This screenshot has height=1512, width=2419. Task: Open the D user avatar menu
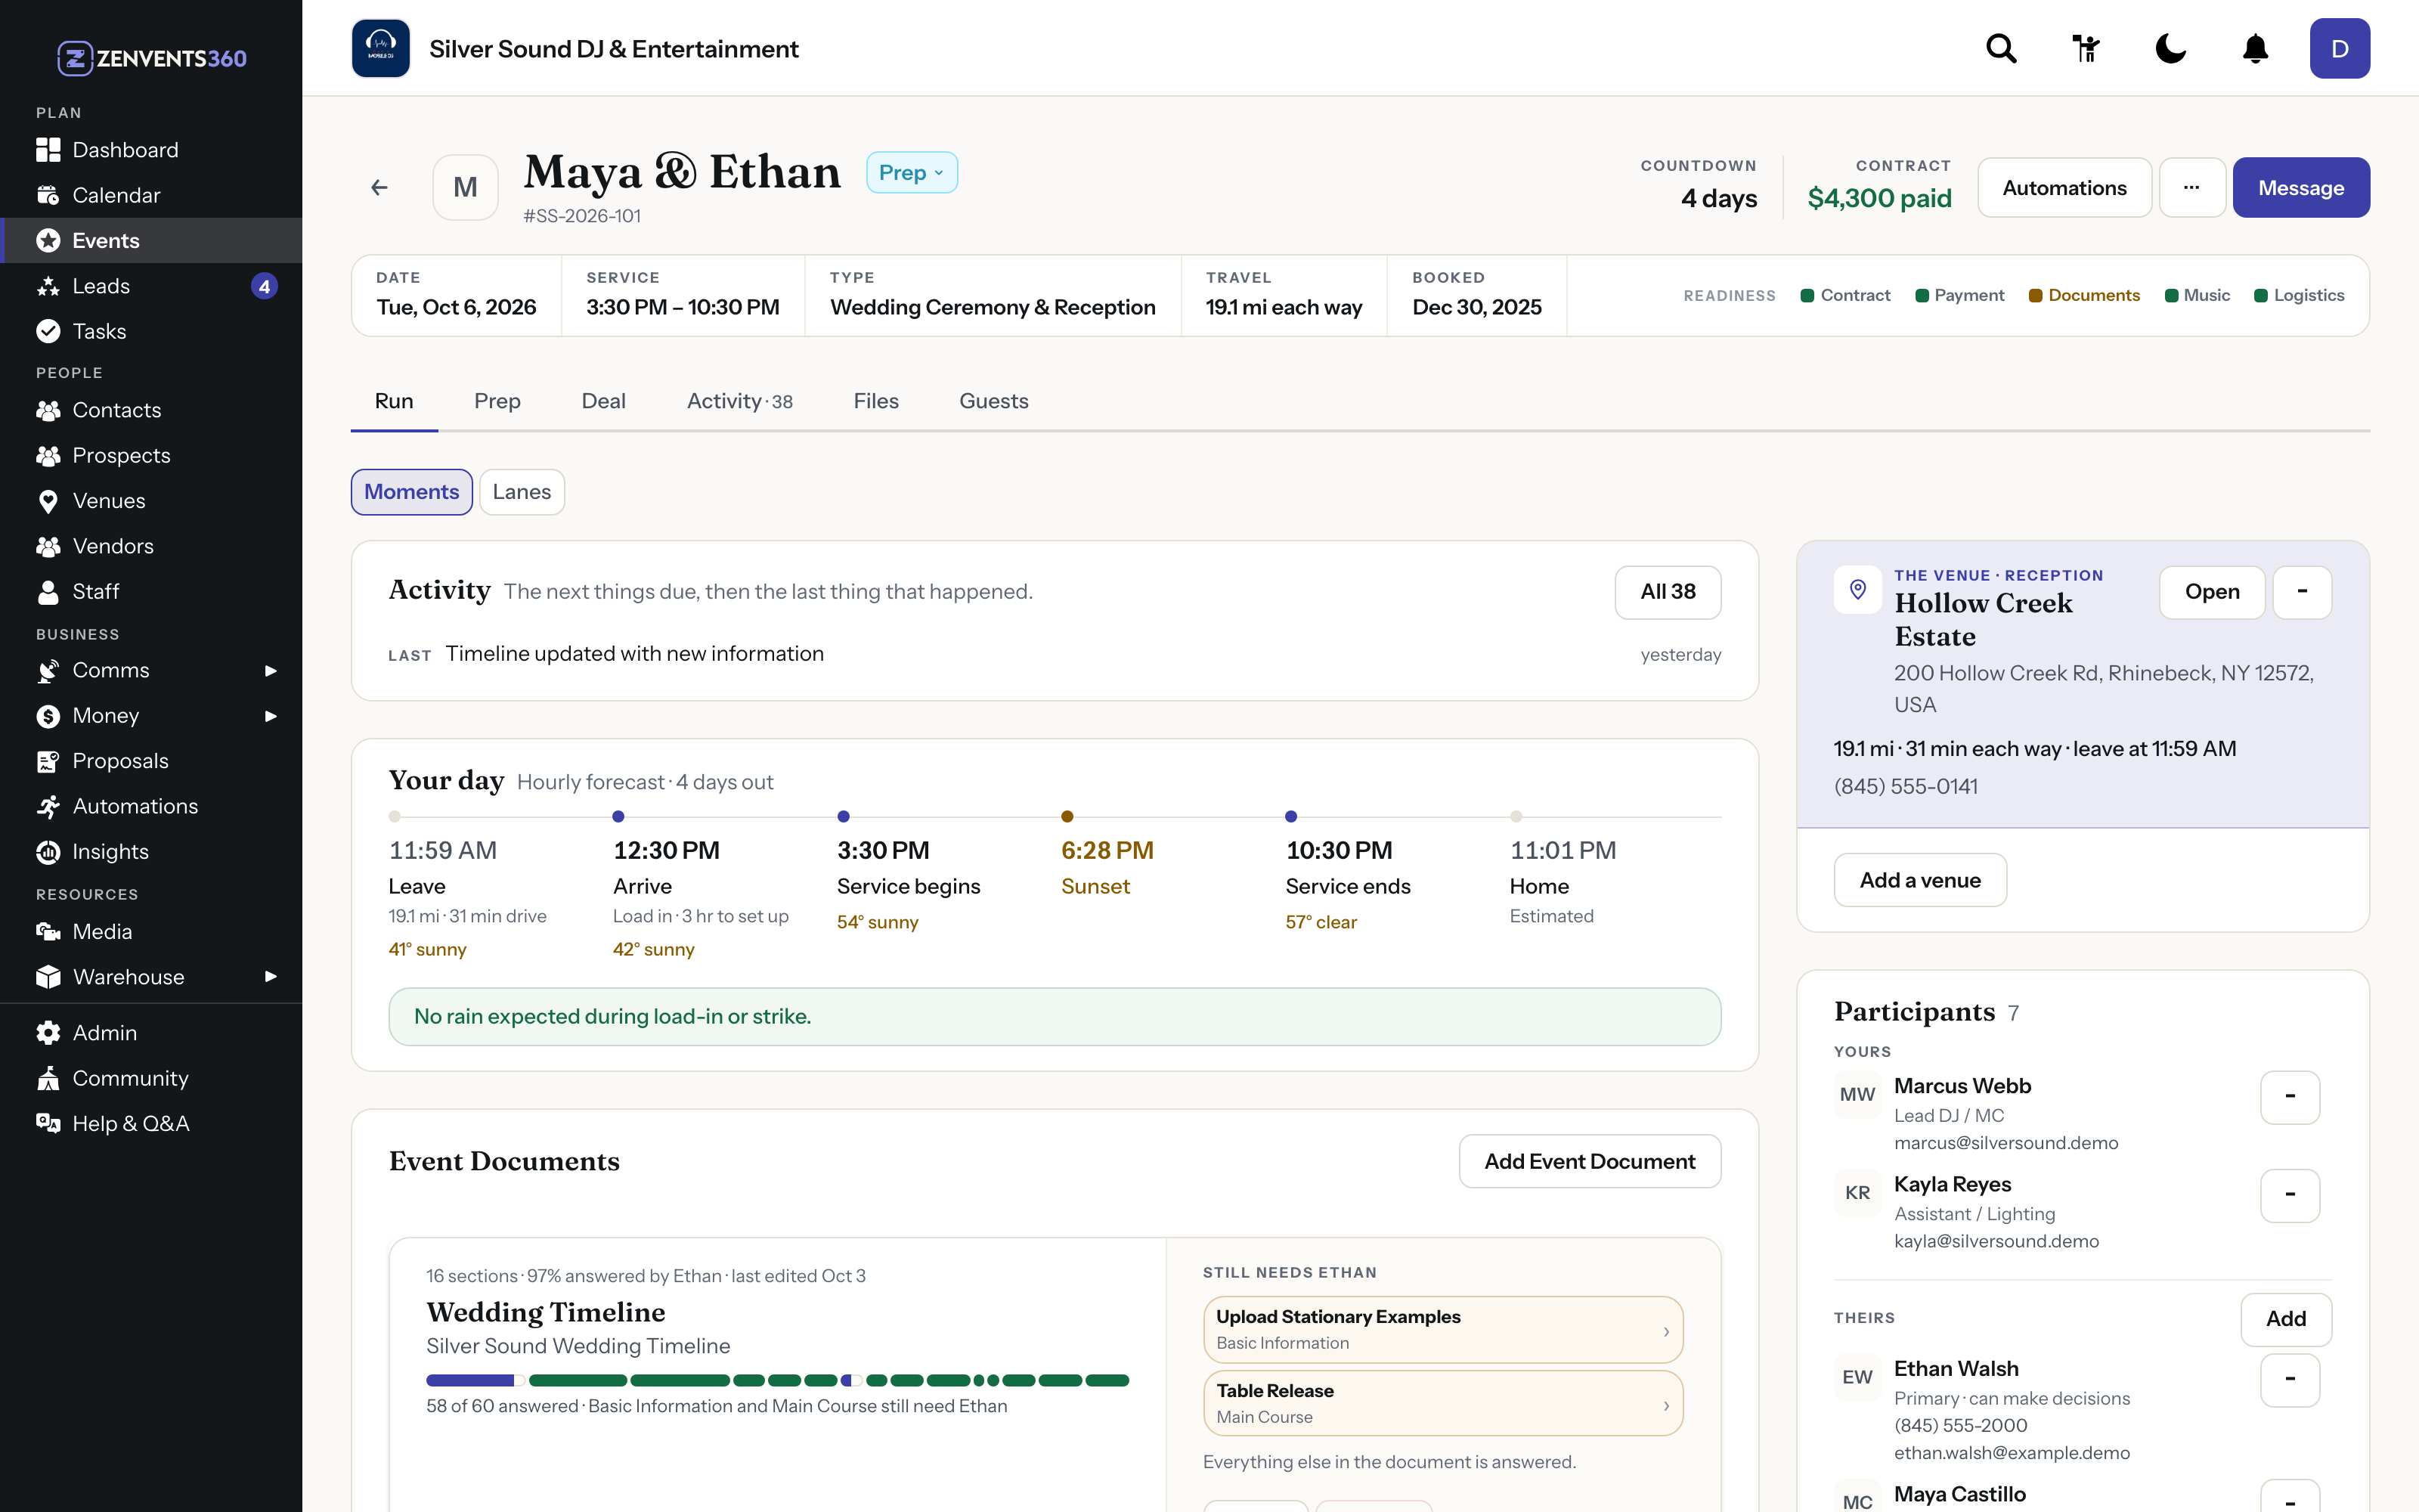2339,48
